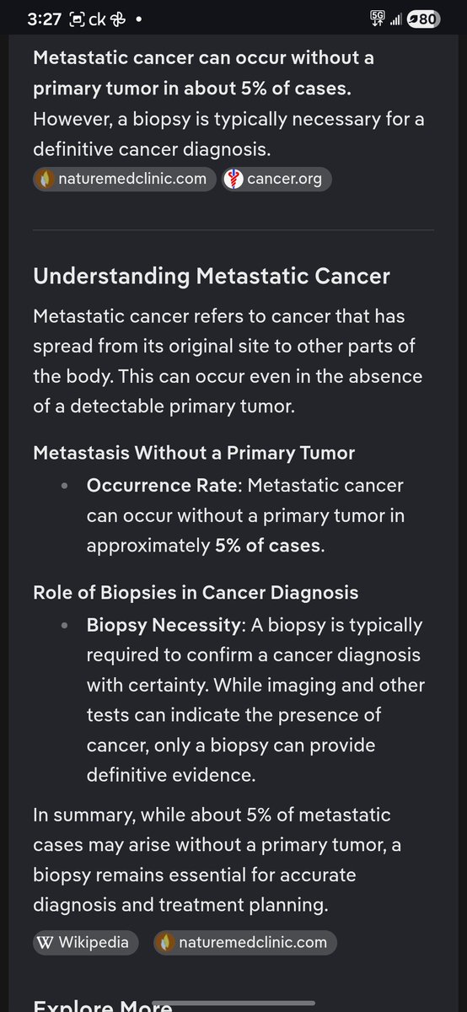Open the bottom naturemedclinic.com source chip
The image size is (467, 1012).
tap(245, 942)
